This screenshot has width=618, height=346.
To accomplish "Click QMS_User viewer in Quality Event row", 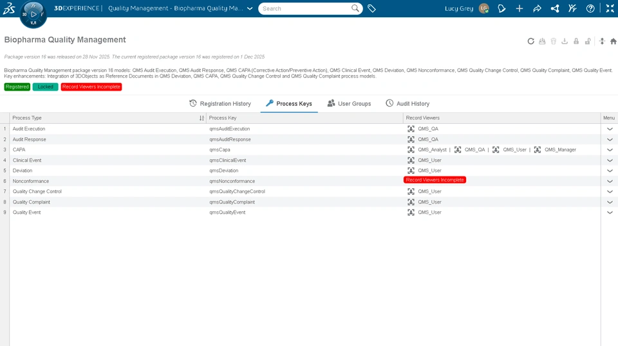I will [x=429, y=212].
